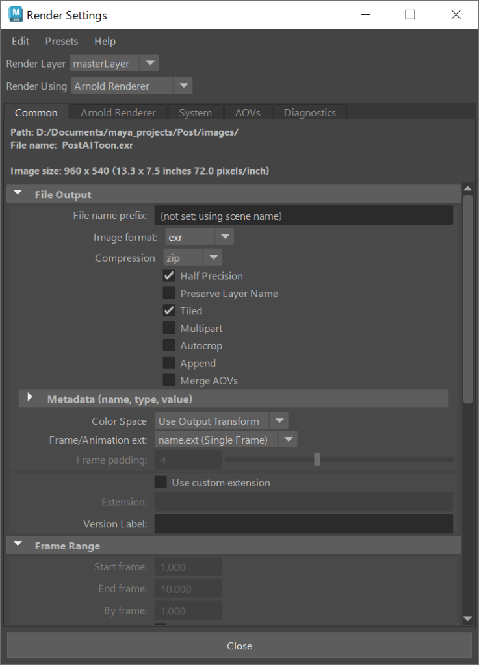This screenshot has height=665, width=479.
Task: Switch to the Diagnostics tab
Action: click(x=310, y=113)
